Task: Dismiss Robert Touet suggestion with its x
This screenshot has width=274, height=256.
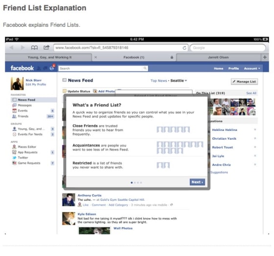Action: [x=255, y=147]
